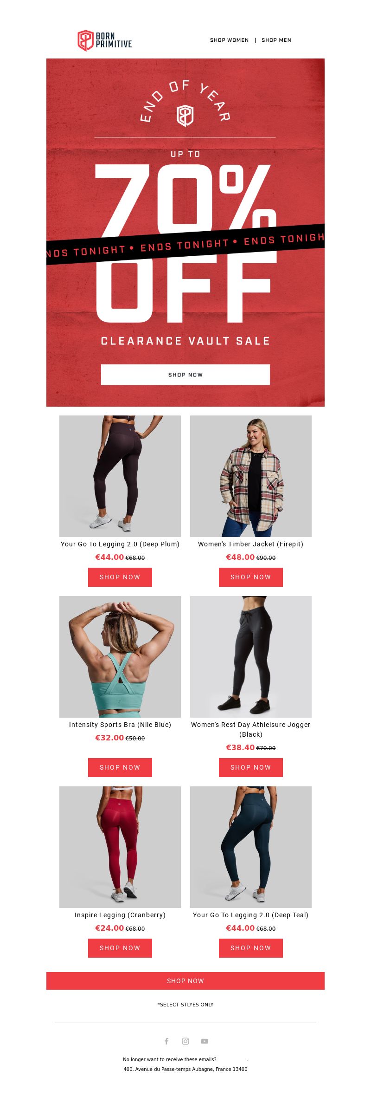Click the white Shop Now banner button
371x1096 pixels.
tap(185, 375)
